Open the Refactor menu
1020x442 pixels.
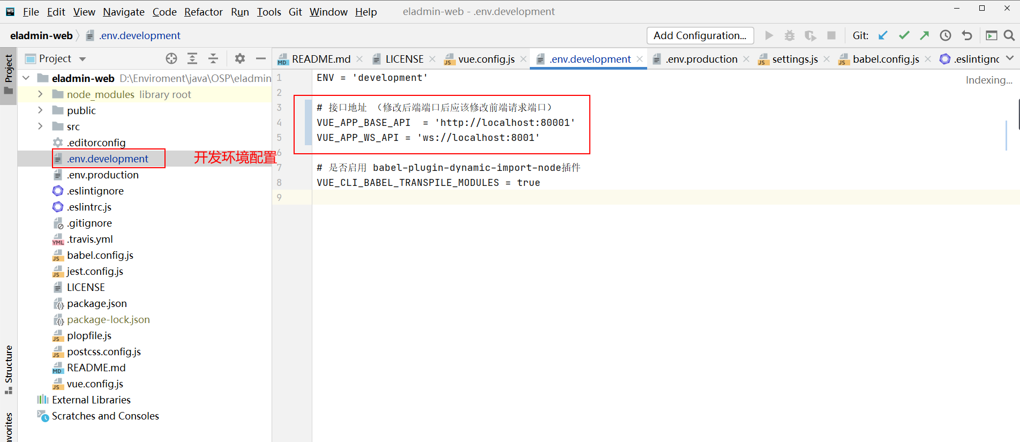203,12
